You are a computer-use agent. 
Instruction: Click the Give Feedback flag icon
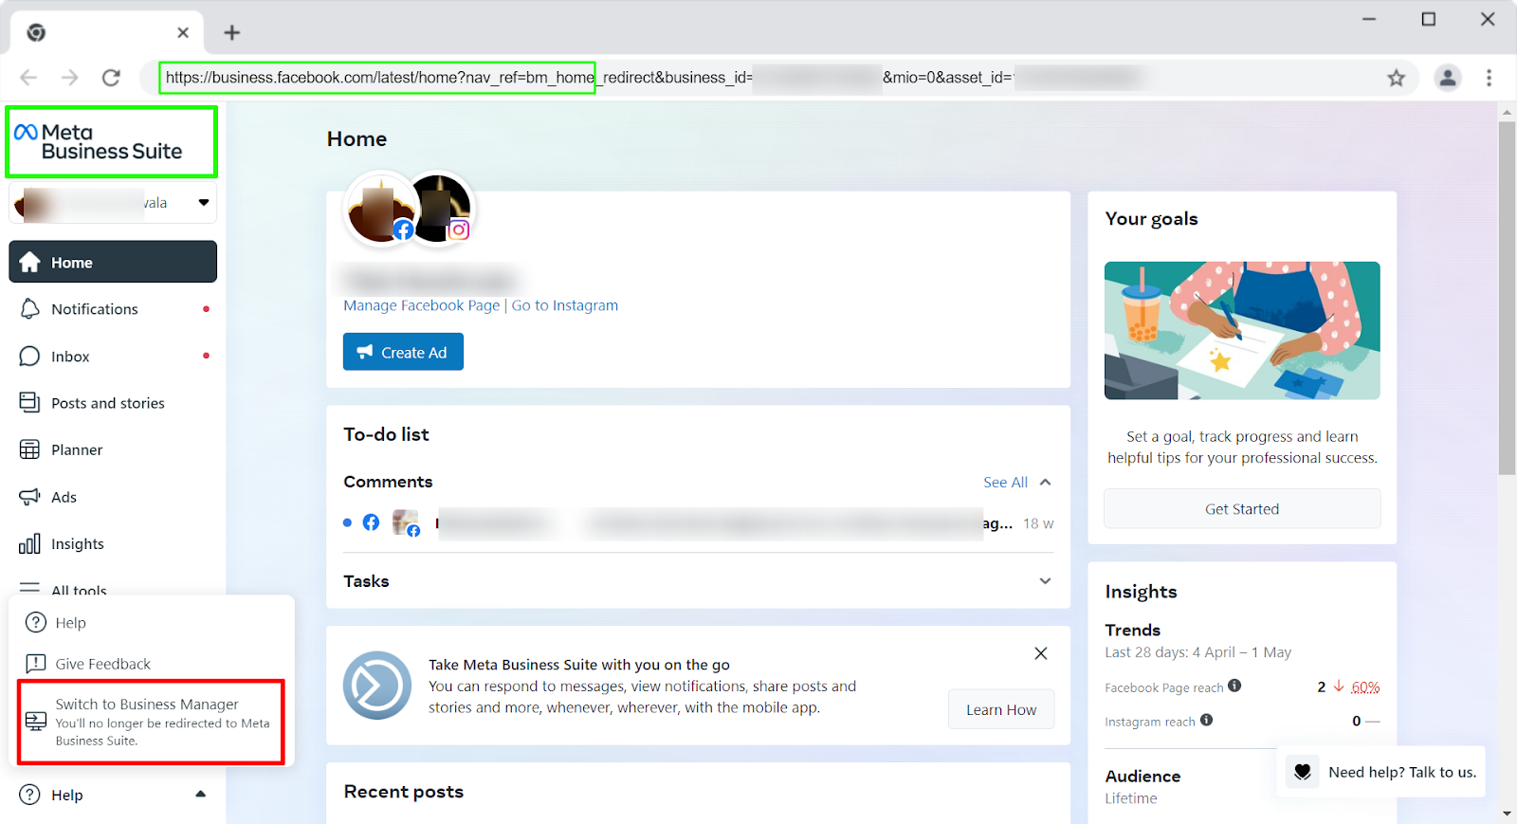(x=36, y=664)
